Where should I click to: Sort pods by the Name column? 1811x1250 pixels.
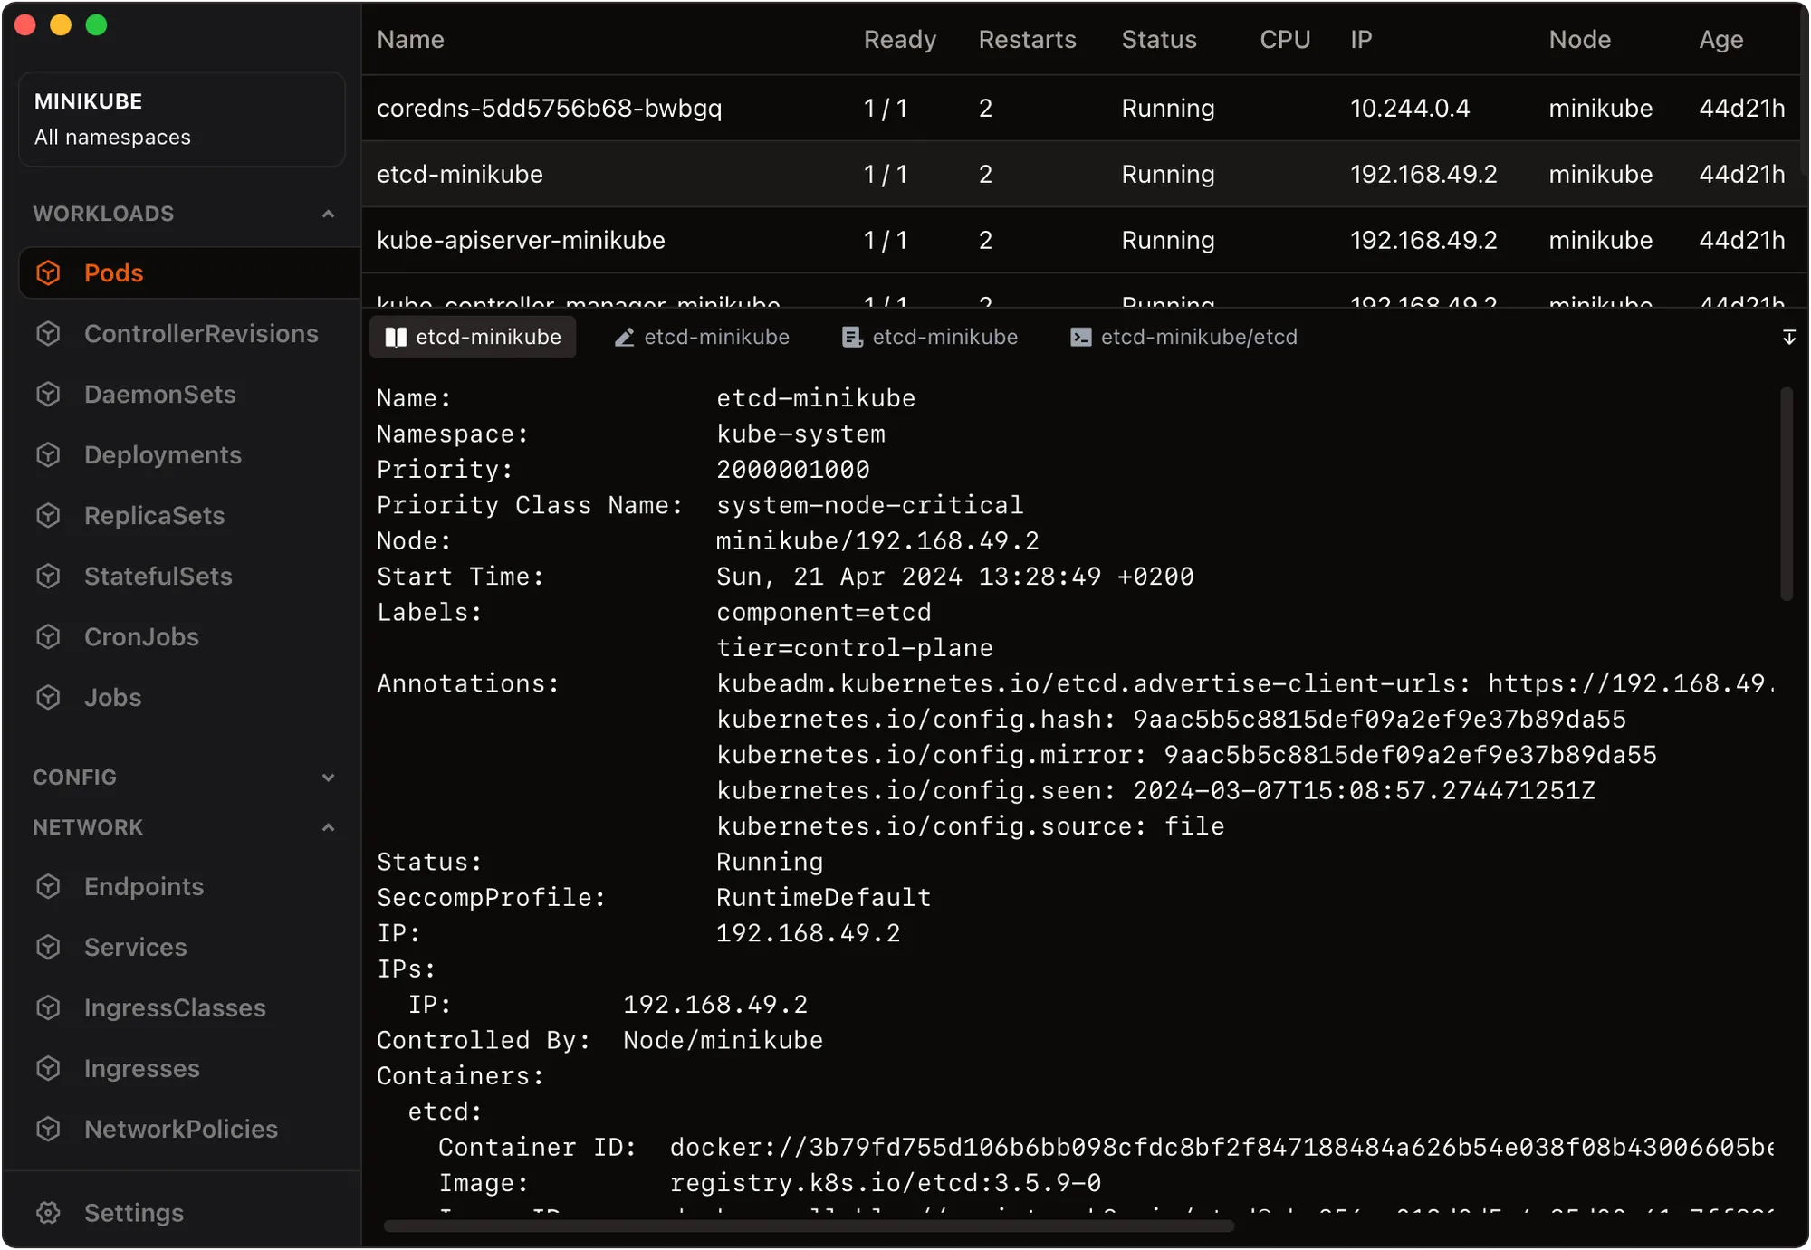(410, 39)
